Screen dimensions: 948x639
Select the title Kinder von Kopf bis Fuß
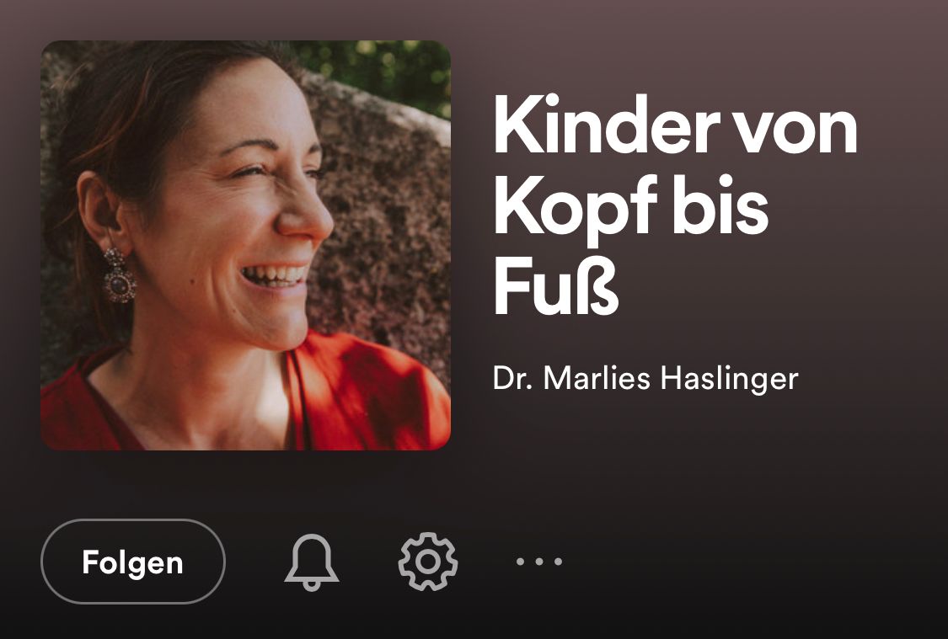(675, 205)
